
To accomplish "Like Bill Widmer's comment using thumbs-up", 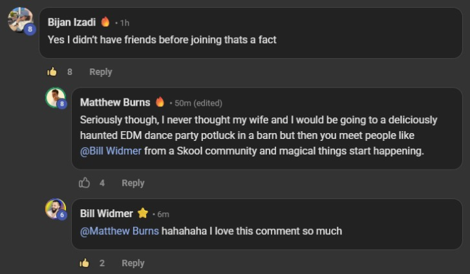I will [84, 263].
